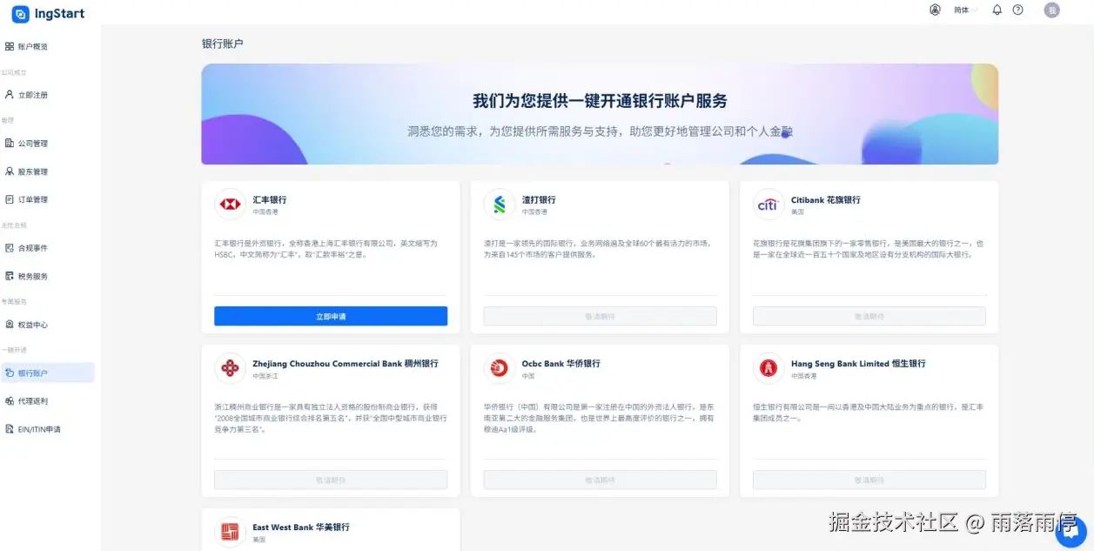Click the 银行账户 page heading
The height and width of the screenshot is (551, 1094).
pos(223,44)
